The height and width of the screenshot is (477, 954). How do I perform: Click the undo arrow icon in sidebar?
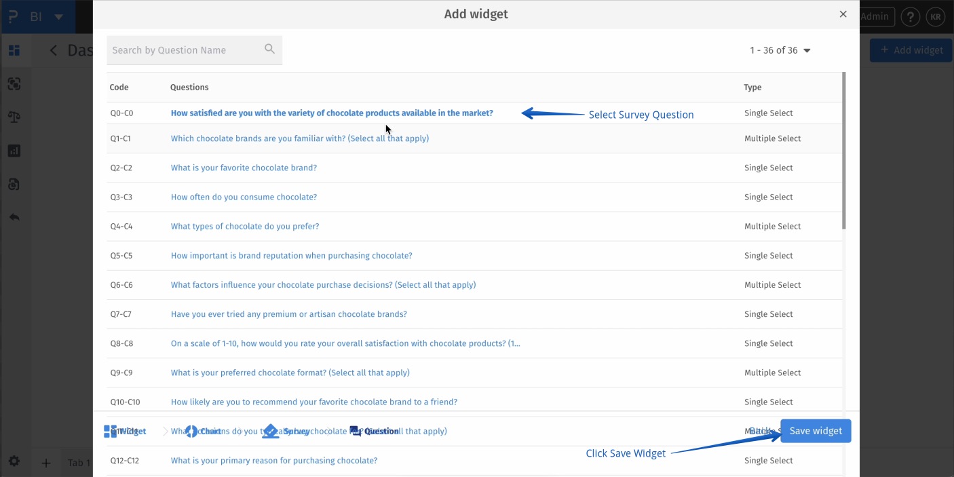click(14, 217)
